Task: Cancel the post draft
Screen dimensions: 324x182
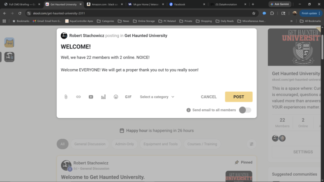Action: [x=209, y=97]
